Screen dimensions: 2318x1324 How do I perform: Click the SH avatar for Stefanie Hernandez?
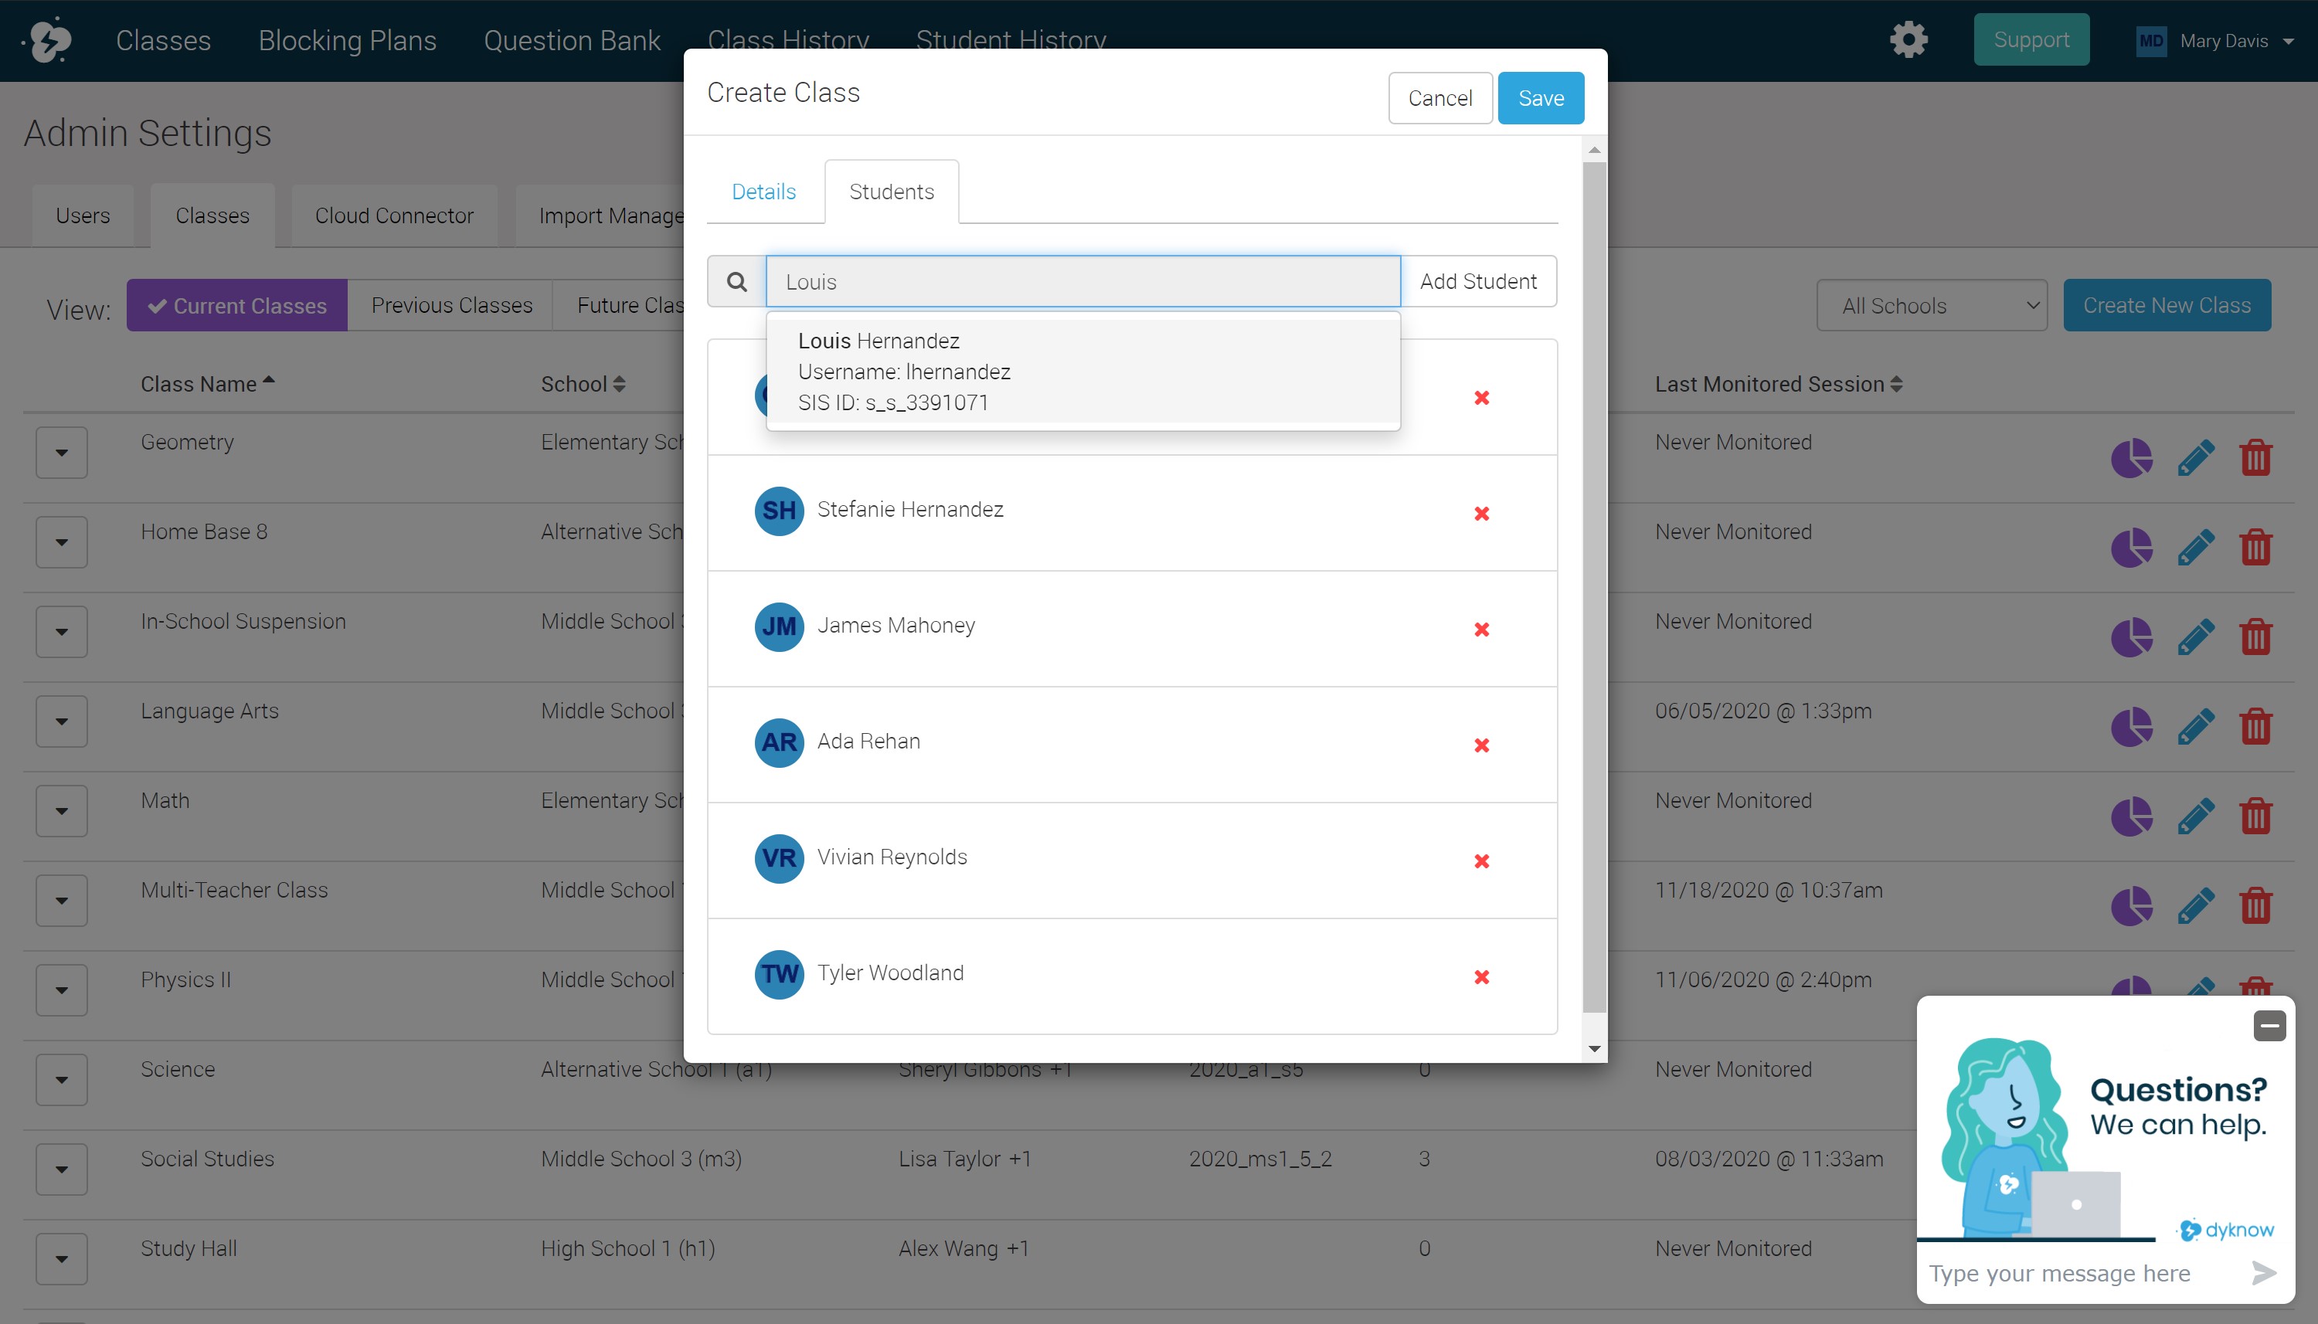pos(780,510)
